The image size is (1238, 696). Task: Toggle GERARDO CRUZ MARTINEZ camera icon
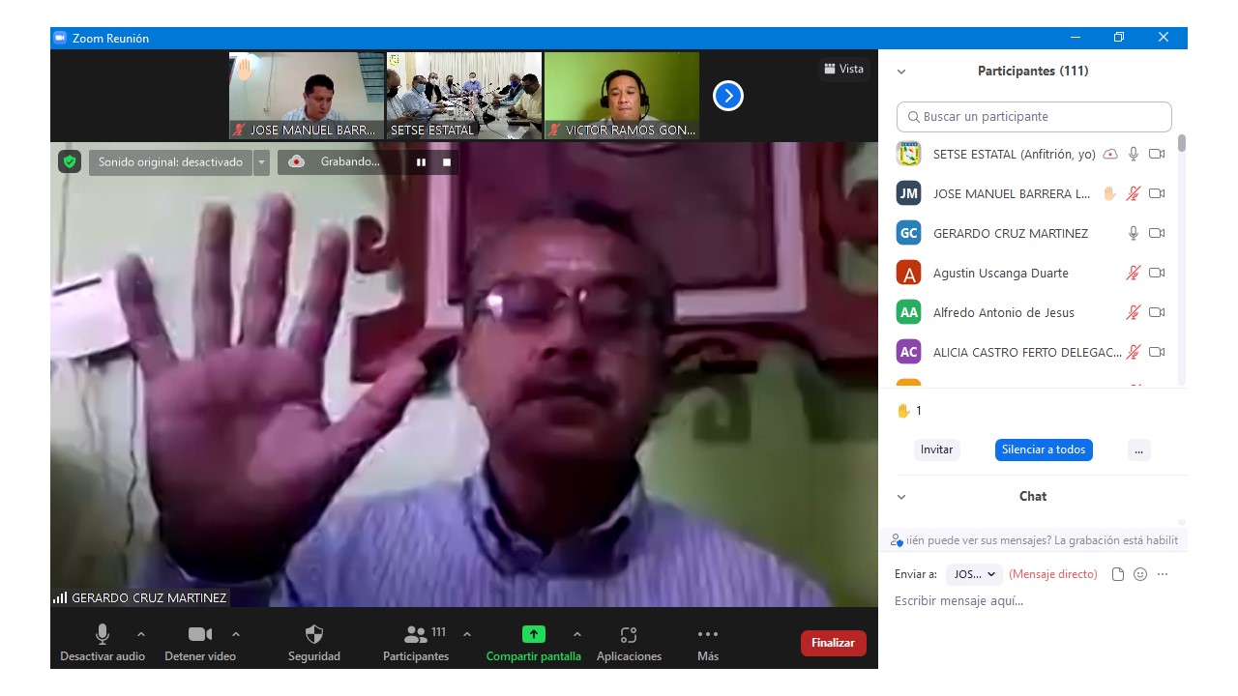point(1157,233)
